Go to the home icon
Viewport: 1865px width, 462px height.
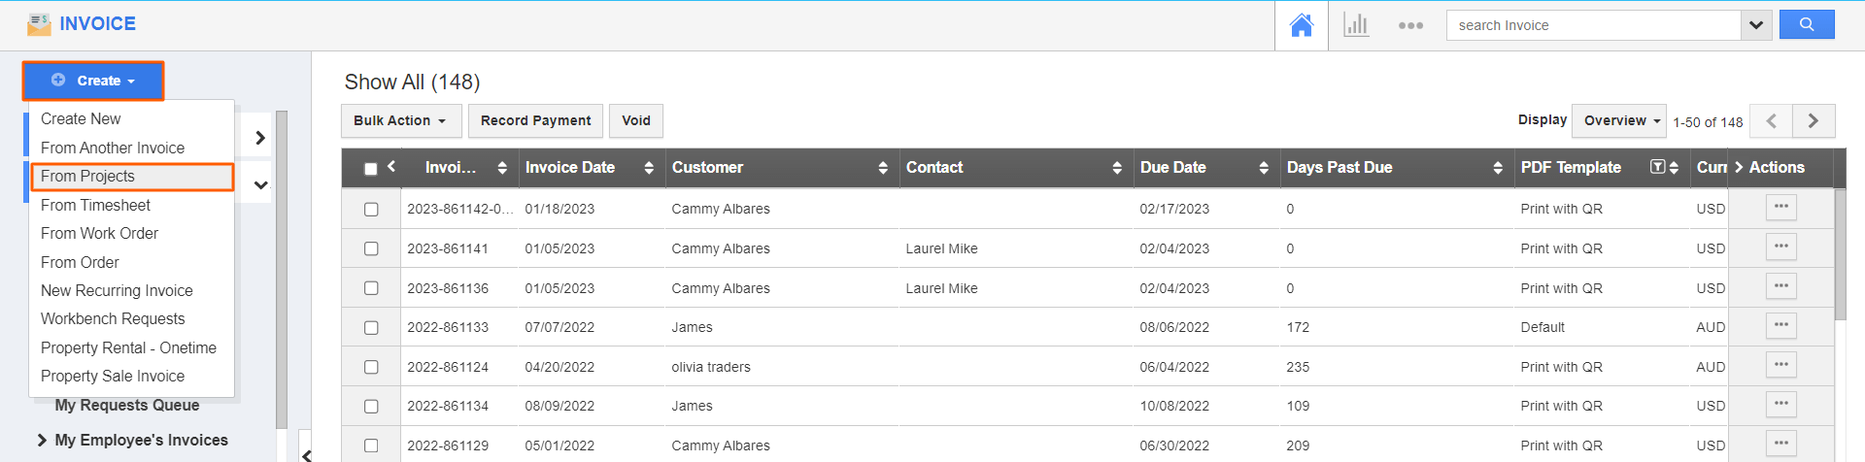(x=1301, y=25)
